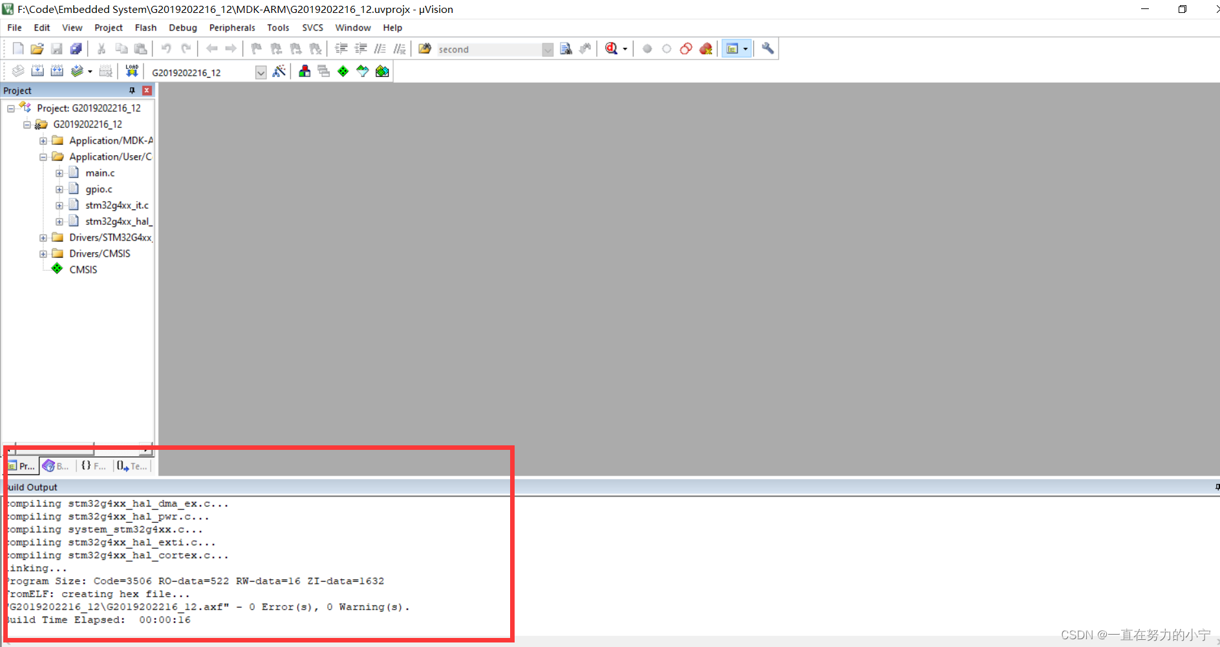Find in files icon
Viewport: 1220px width, 647px height.
(425, 48)
